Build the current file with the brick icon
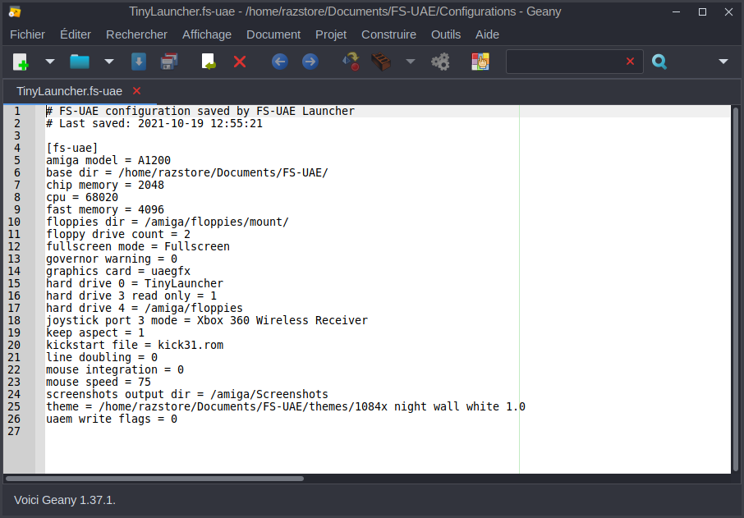744x518 pixels. 381,62
